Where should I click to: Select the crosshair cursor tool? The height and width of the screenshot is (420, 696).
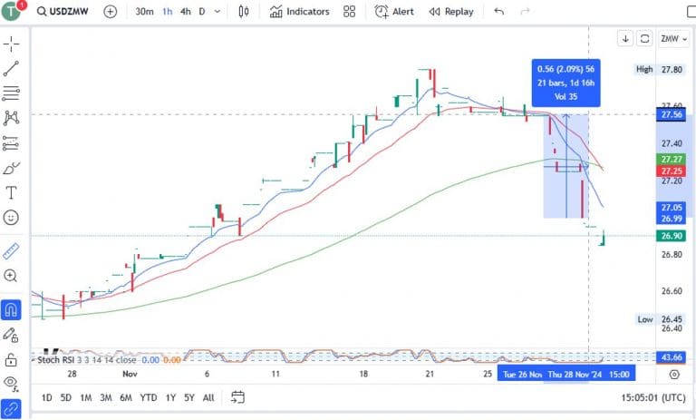click(x=11, y=44)
